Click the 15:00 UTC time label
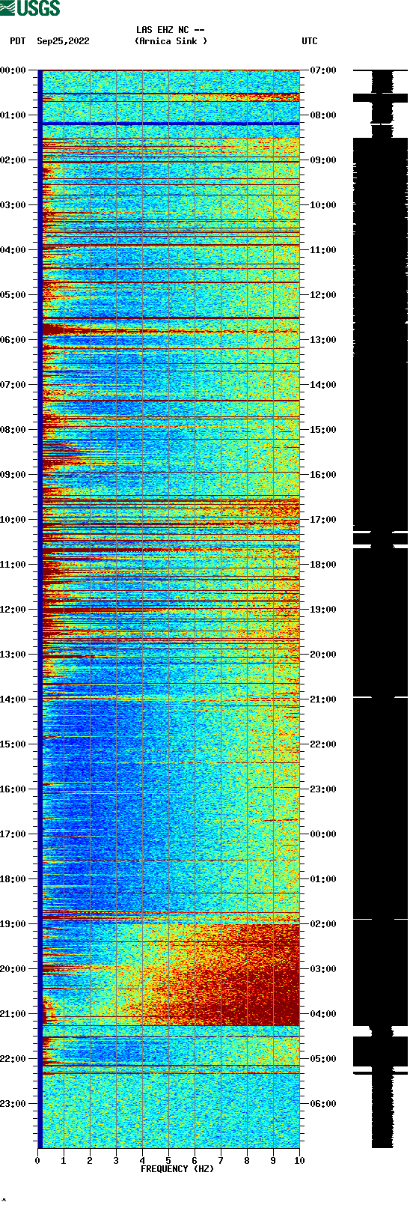413x1208 pixels. coord(323,430)
